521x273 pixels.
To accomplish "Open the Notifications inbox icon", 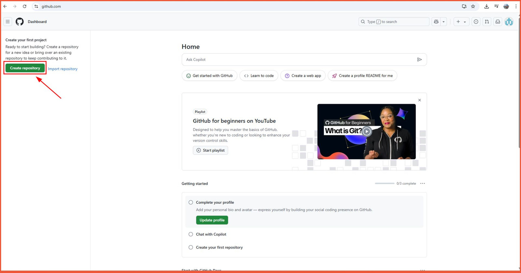I will pos(498,22).
